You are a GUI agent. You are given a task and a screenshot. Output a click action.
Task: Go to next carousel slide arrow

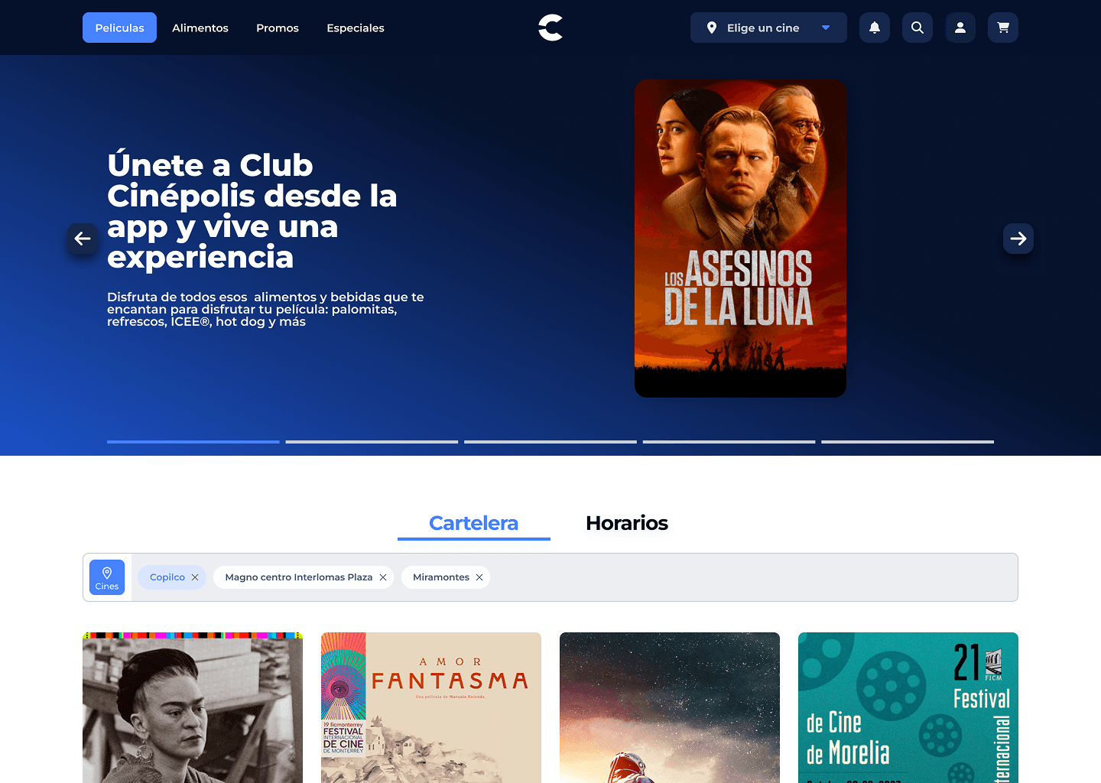1018,239
